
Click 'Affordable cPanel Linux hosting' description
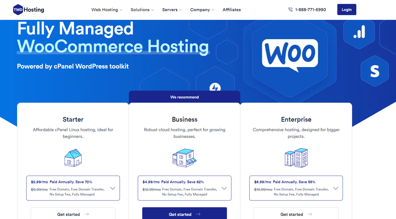click(x=73, y=133)
